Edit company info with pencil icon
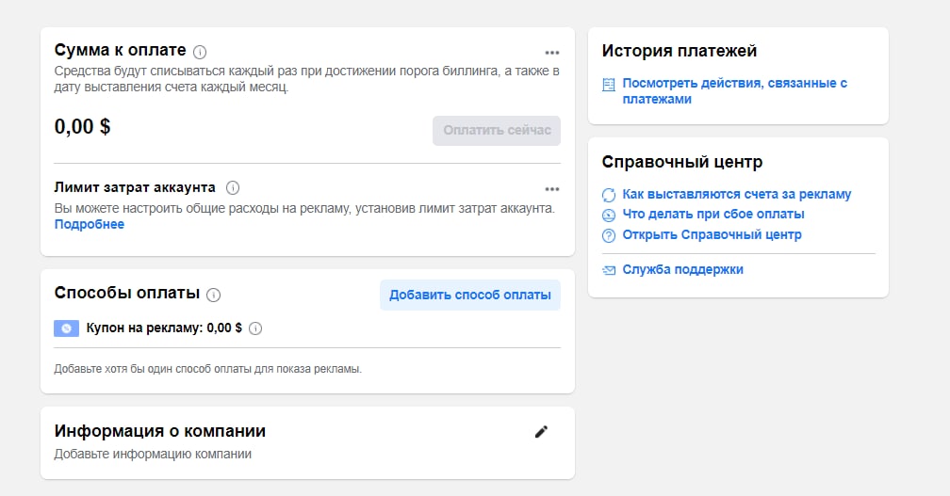Image resolution: width=950 pixels, height=496 pixels. click(x=541, y=432)
